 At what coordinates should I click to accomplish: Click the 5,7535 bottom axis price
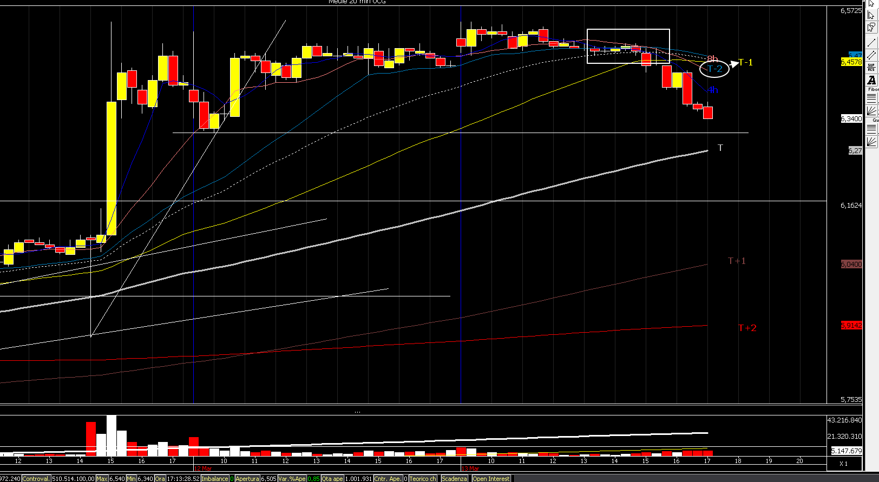[x=851, y=399]
